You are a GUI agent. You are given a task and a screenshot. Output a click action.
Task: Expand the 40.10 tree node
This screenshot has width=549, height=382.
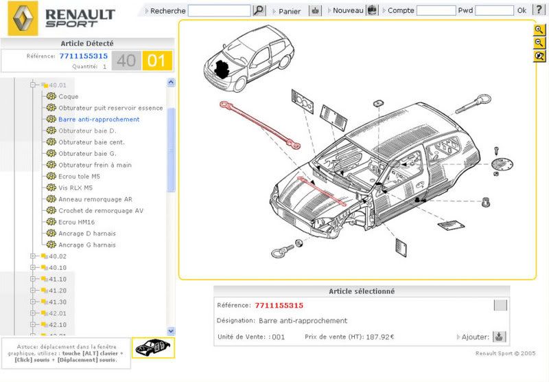33,267
